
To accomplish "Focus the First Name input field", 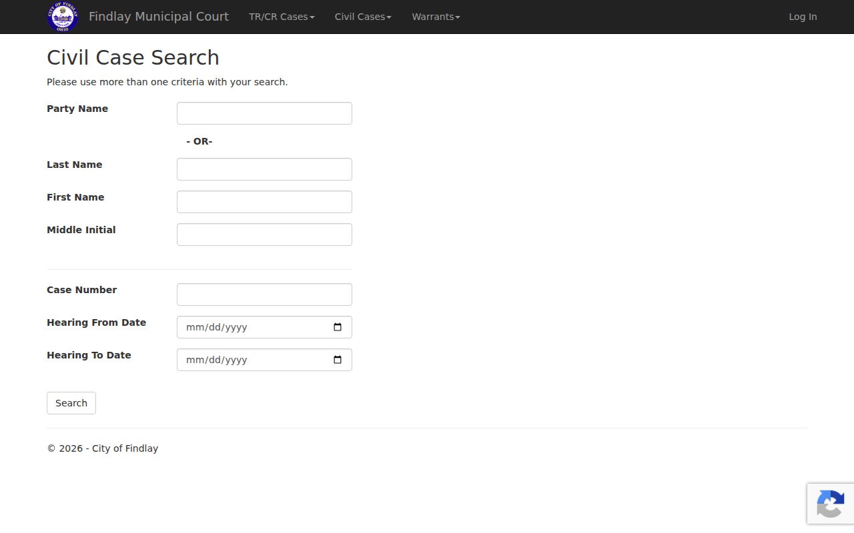I will [x=264, y=202].
